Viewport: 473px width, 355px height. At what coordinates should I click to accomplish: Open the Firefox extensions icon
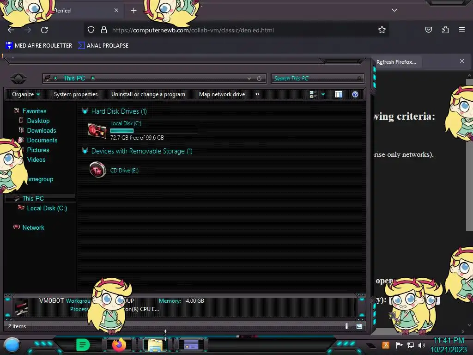pyautogui.click(x=445, y=30)
